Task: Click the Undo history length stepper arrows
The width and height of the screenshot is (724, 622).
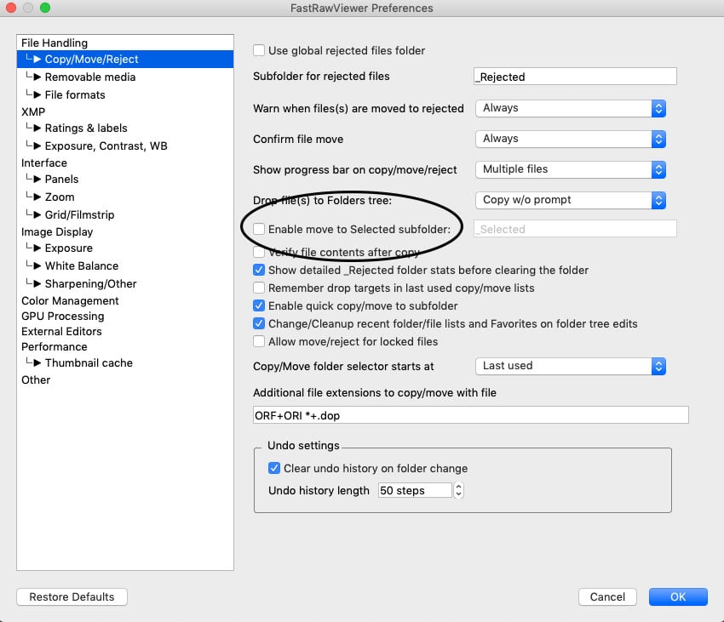Action: tap(458, 490)
